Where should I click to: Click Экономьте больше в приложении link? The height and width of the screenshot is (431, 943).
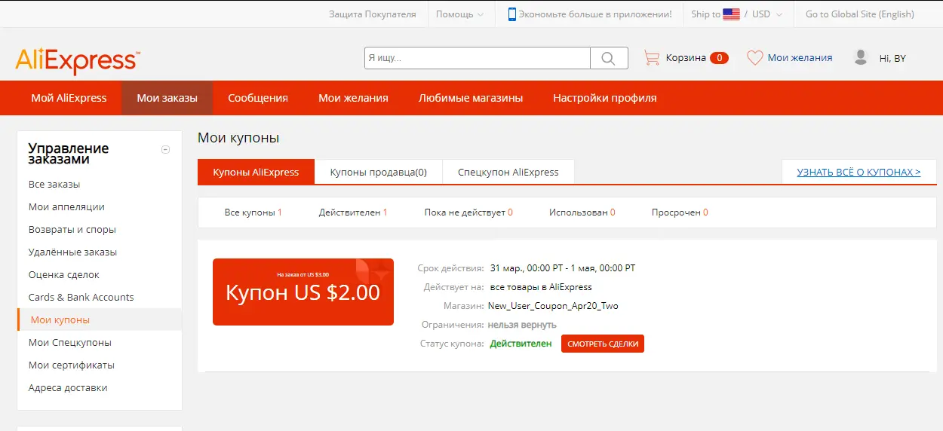point(594,14)
